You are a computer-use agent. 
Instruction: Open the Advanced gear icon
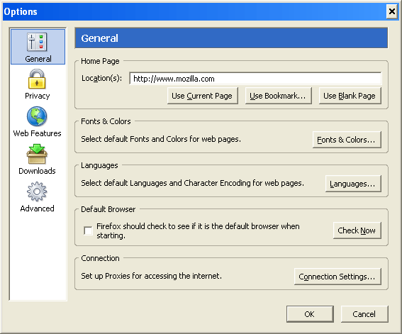[37, 191]
